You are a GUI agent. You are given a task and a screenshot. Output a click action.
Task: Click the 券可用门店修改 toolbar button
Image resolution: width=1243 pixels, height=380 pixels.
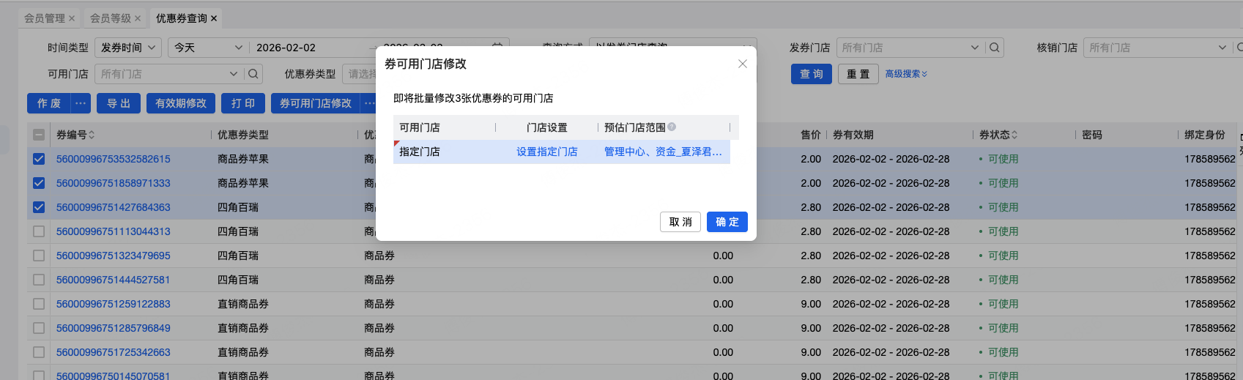pyautogui.click(x=316, y=103)
